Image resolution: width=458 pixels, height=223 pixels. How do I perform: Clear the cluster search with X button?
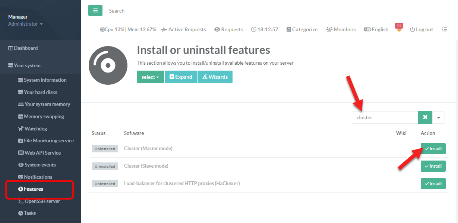[425, 117]
